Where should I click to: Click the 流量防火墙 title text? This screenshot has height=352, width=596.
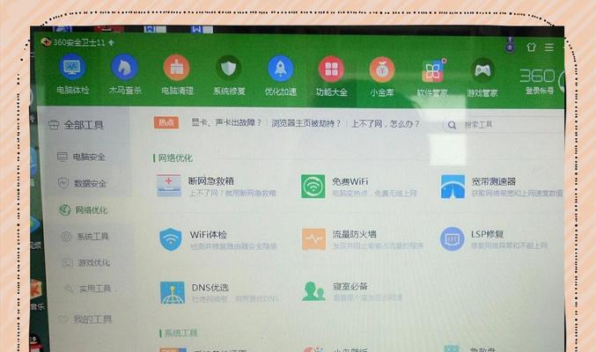[x=354, y=234]
